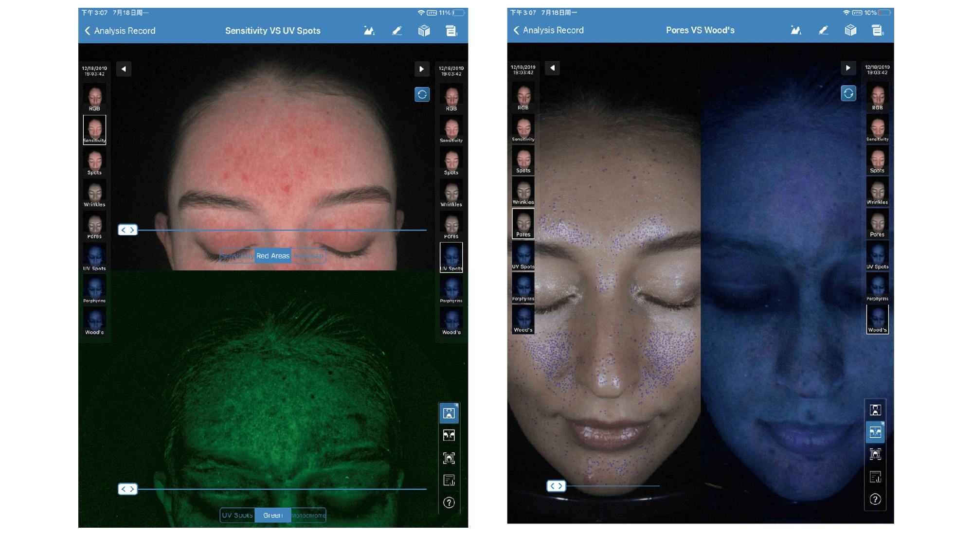973x535 pixels.
Task: Open the 3D cube icon in Sensitivity VS UV Spots header
Action: [x=424, y=31]
